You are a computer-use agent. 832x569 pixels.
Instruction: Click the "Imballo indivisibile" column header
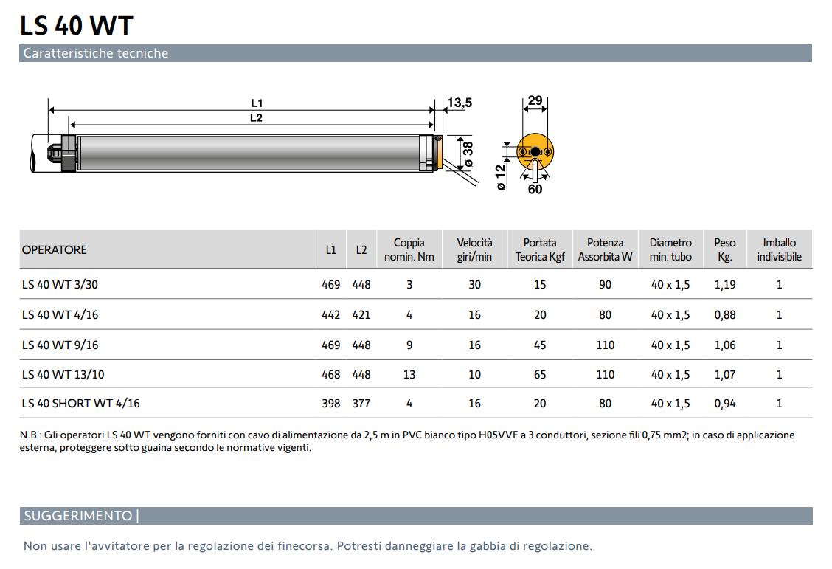pyautogui.click(x=779, y=249)
